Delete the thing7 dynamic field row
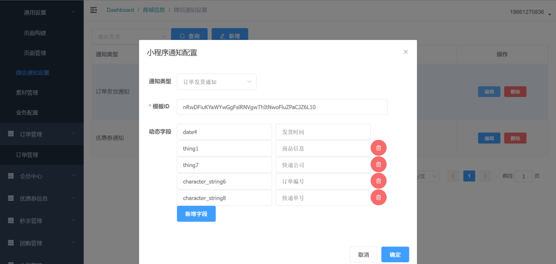 click(x=378, y=164)
